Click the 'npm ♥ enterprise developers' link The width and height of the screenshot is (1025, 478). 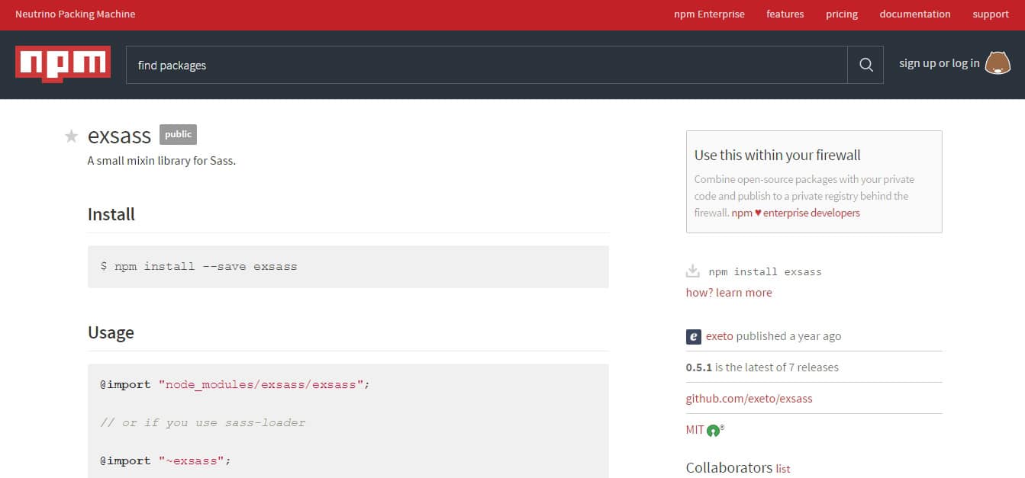click(x=795, y=213)
